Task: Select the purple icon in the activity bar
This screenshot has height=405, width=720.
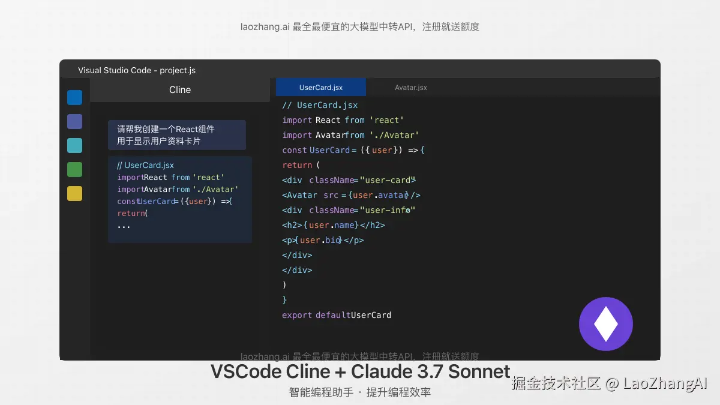Action: click(x=74, y=121)
